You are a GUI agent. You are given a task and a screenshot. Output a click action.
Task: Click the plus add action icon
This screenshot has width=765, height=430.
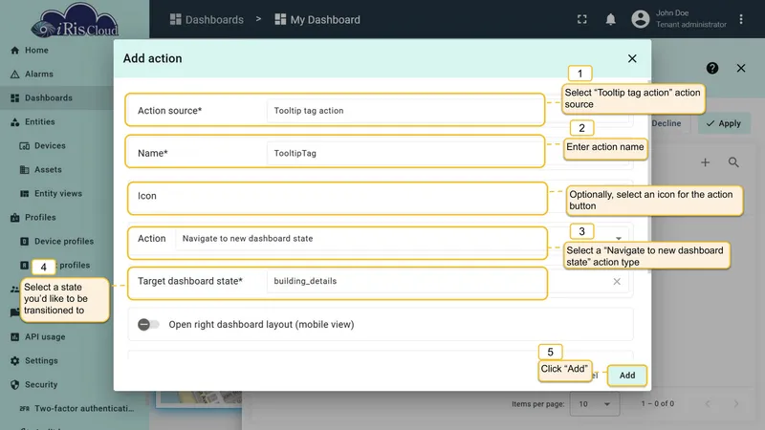coord(706,162)
